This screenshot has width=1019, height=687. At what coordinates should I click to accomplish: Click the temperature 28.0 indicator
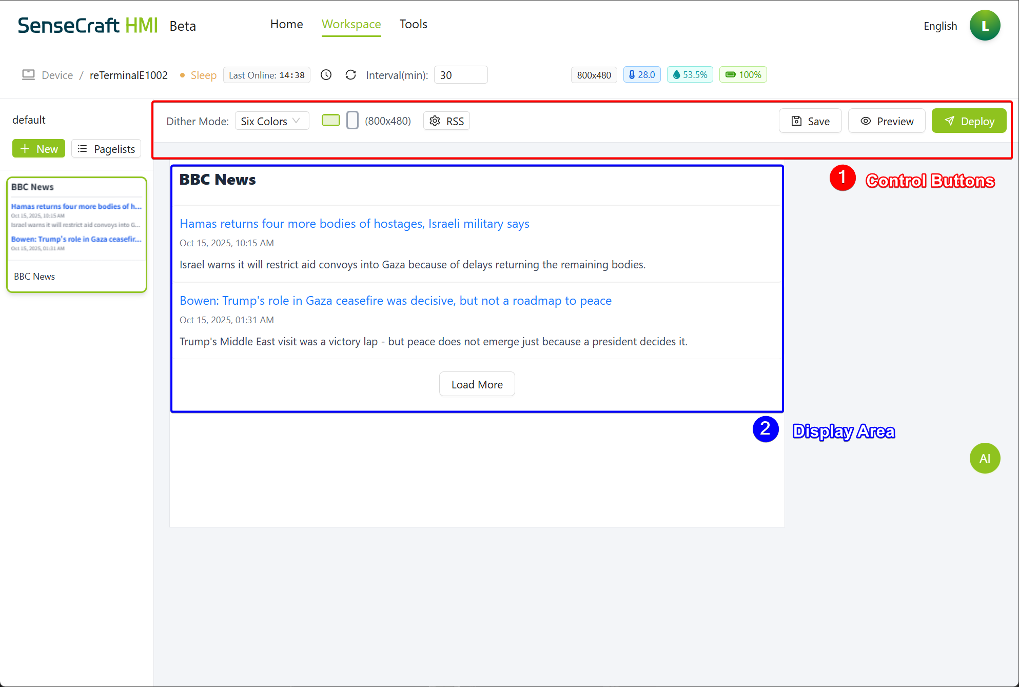[641, 75]
